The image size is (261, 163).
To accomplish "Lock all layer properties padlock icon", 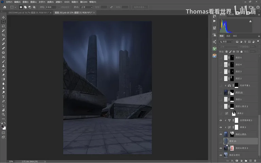I will (241, 52).
